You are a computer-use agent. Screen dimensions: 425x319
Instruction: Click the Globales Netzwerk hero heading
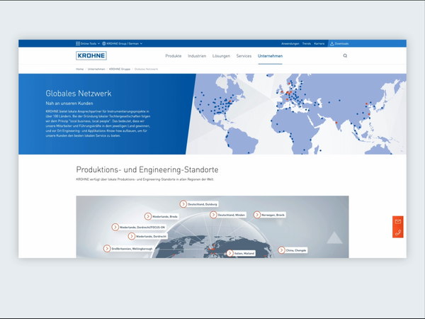[x=79, y=94]
